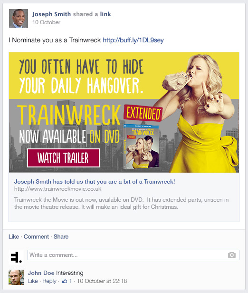Image resolution: width=248 pixels, height=293 pixels.
Task: Like John Doe's comment
Action: 33,281
